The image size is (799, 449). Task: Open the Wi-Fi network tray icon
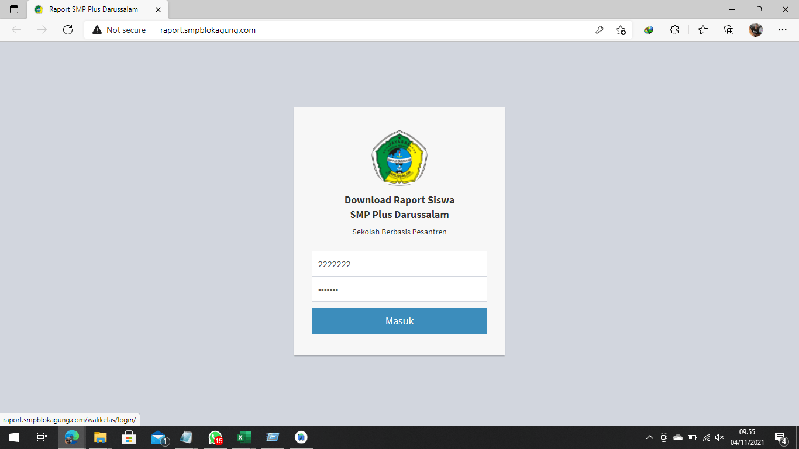click(707, 437)
